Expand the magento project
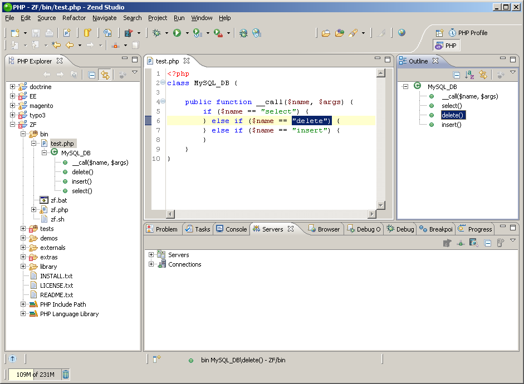Image resolution: width=524 pixels, height=384 pixels. [x=12, y=106]
